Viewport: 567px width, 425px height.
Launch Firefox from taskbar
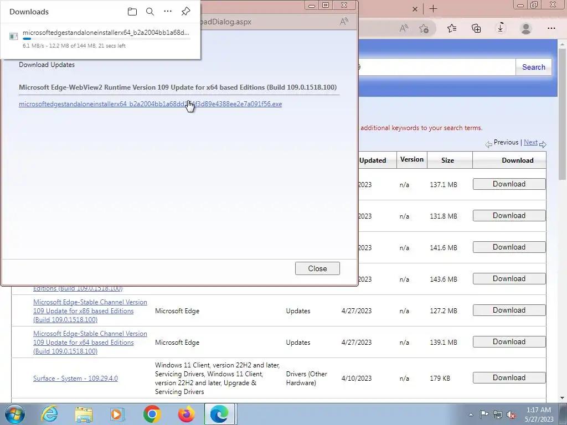[186, 414]
